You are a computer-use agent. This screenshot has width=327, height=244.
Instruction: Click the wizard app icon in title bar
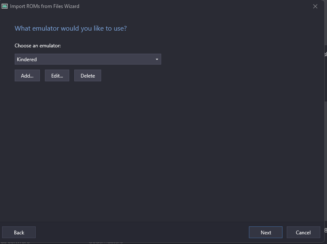coord(5,6)
